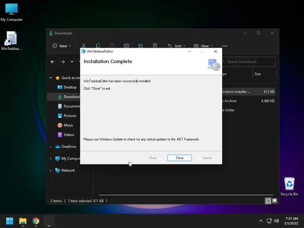Select OneDrive in navigation pane
This screenshot has width=304, height=228.
tap(66, 147)
